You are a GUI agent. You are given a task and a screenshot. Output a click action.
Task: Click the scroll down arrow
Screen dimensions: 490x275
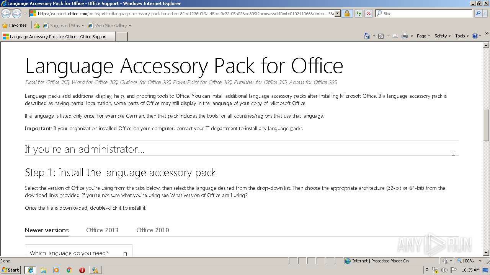point(487,252)
